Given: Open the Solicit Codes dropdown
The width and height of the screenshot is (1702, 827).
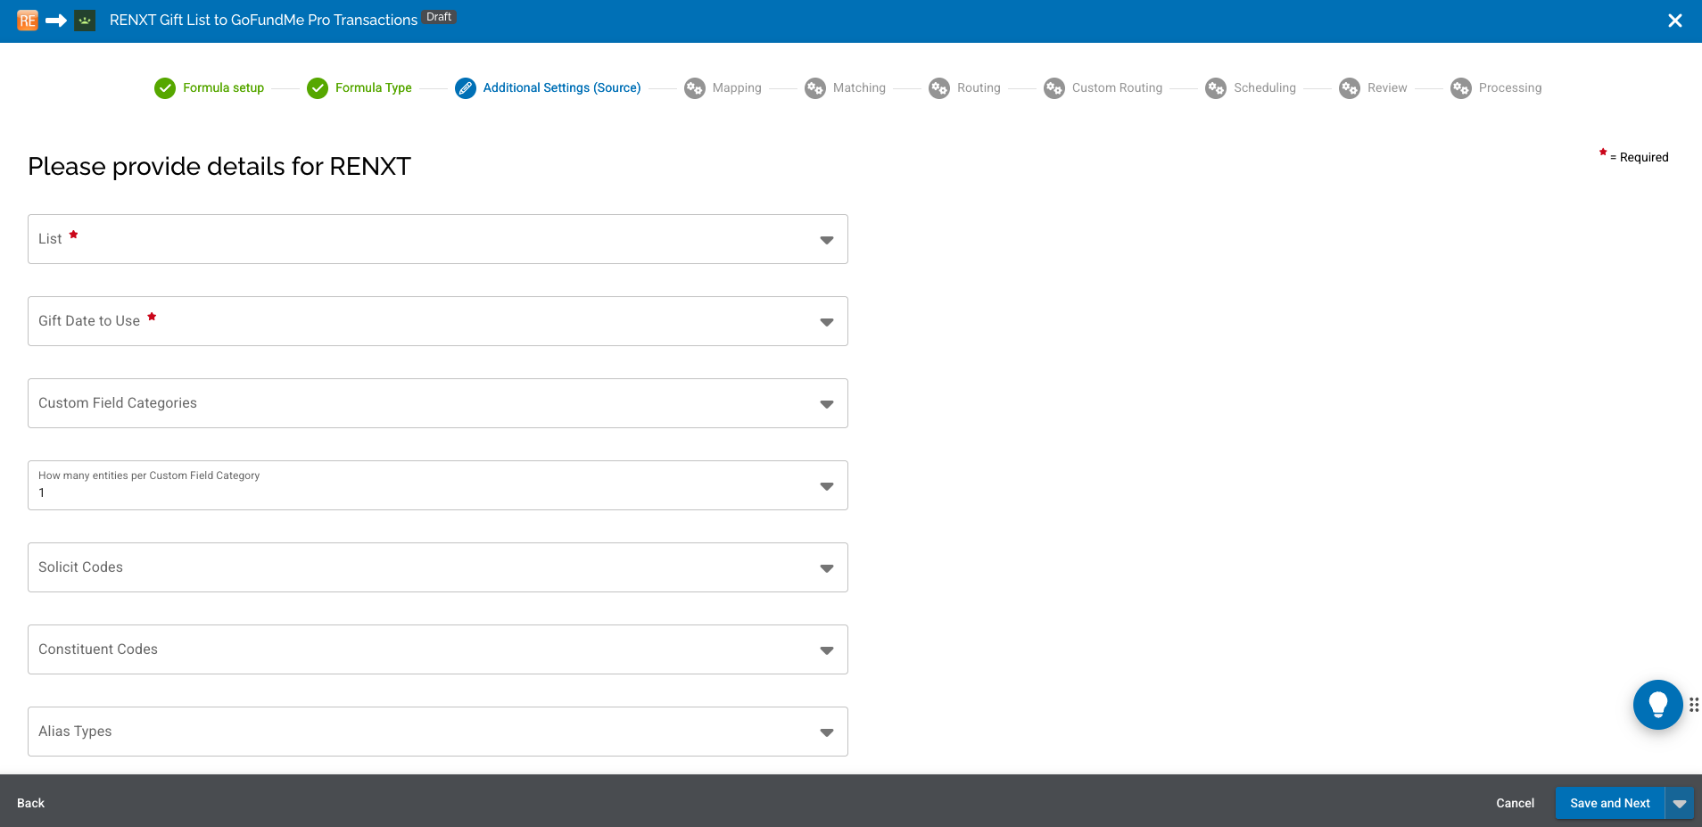Looking at the screenshot, I should (x=437, y=567).
